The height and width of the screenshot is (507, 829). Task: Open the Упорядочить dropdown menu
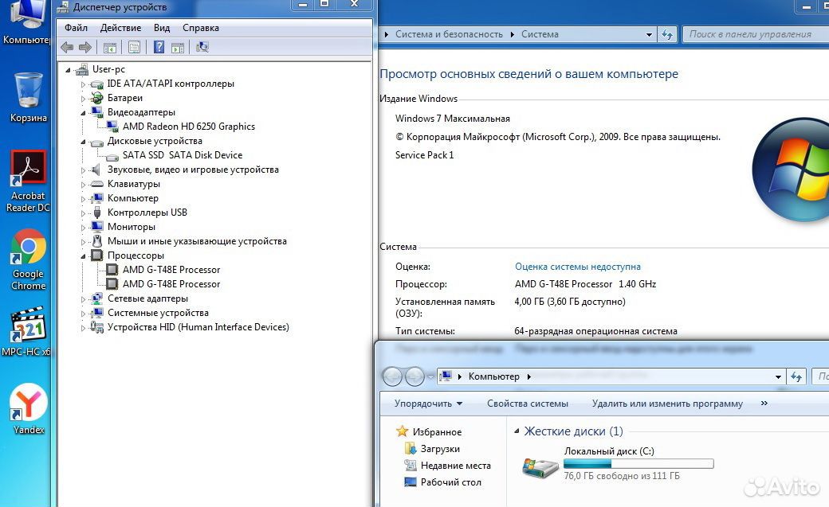click(x=428, y=404)
